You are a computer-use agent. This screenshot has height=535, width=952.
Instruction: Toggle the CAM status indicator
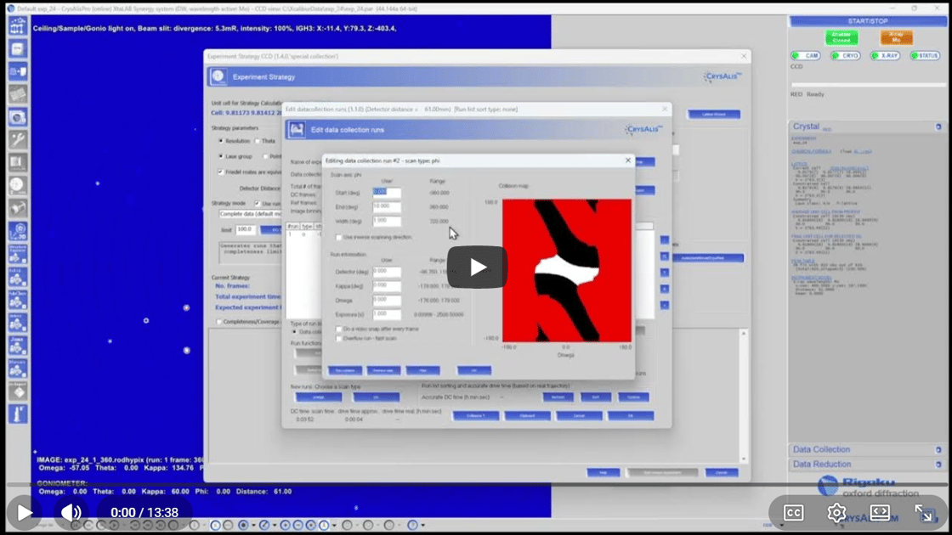click(x=807, y=56)
